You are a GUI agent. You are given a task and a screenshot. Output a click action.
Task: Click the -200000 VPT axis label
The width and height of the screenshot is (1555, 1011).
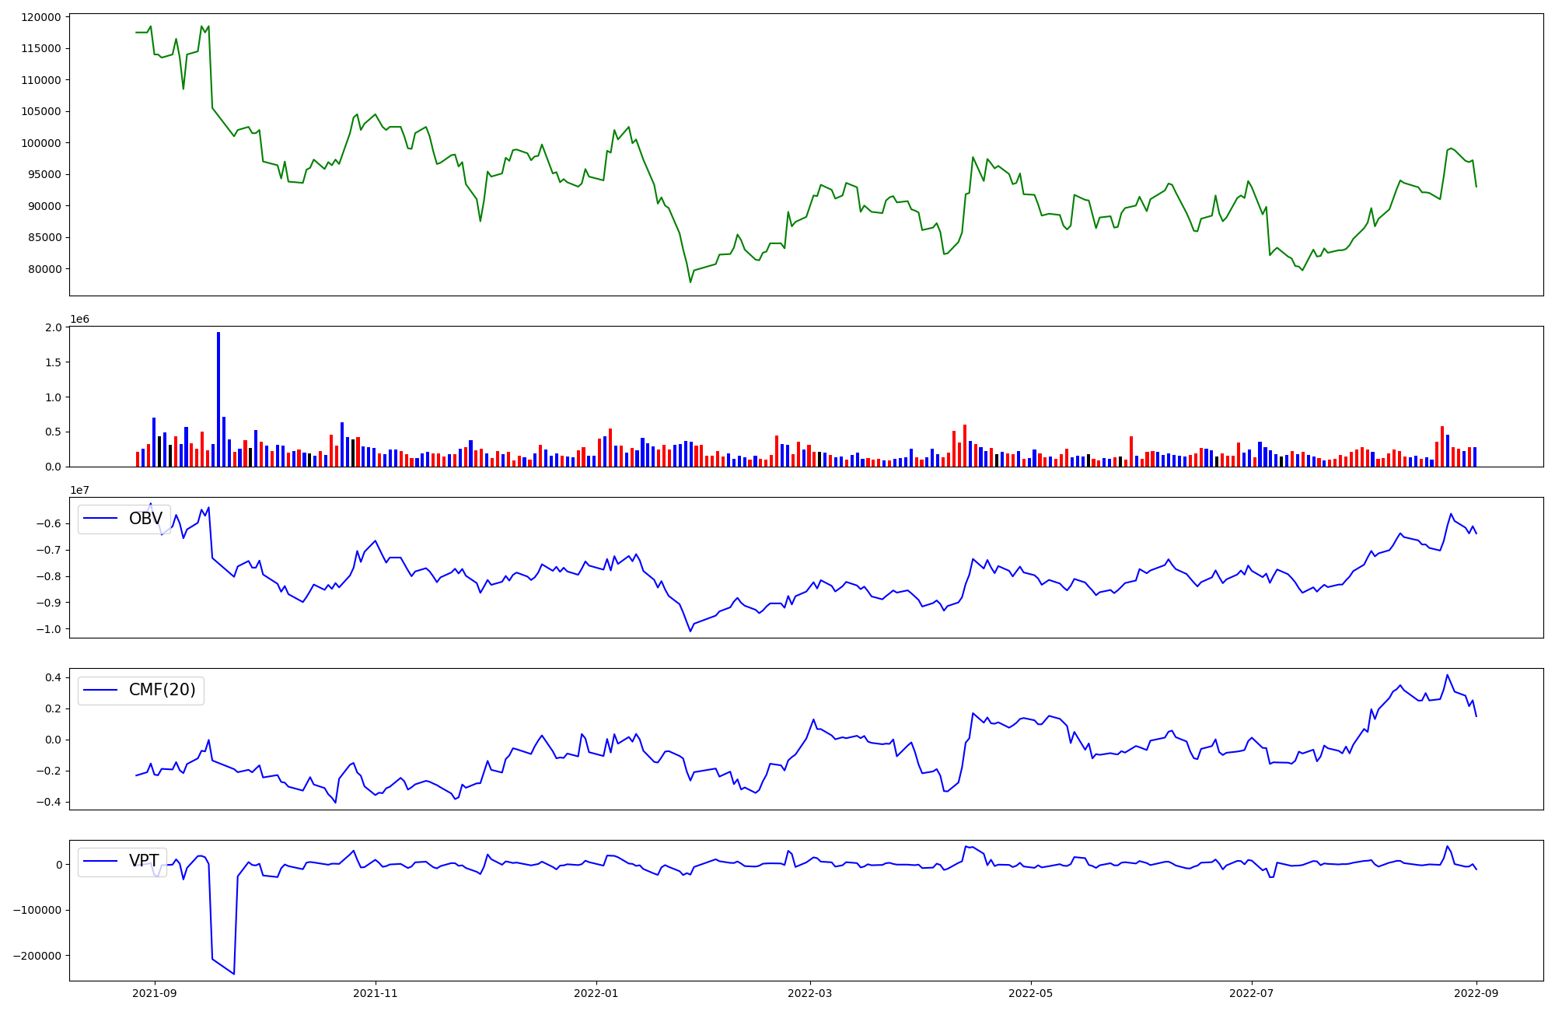[37, 956]
